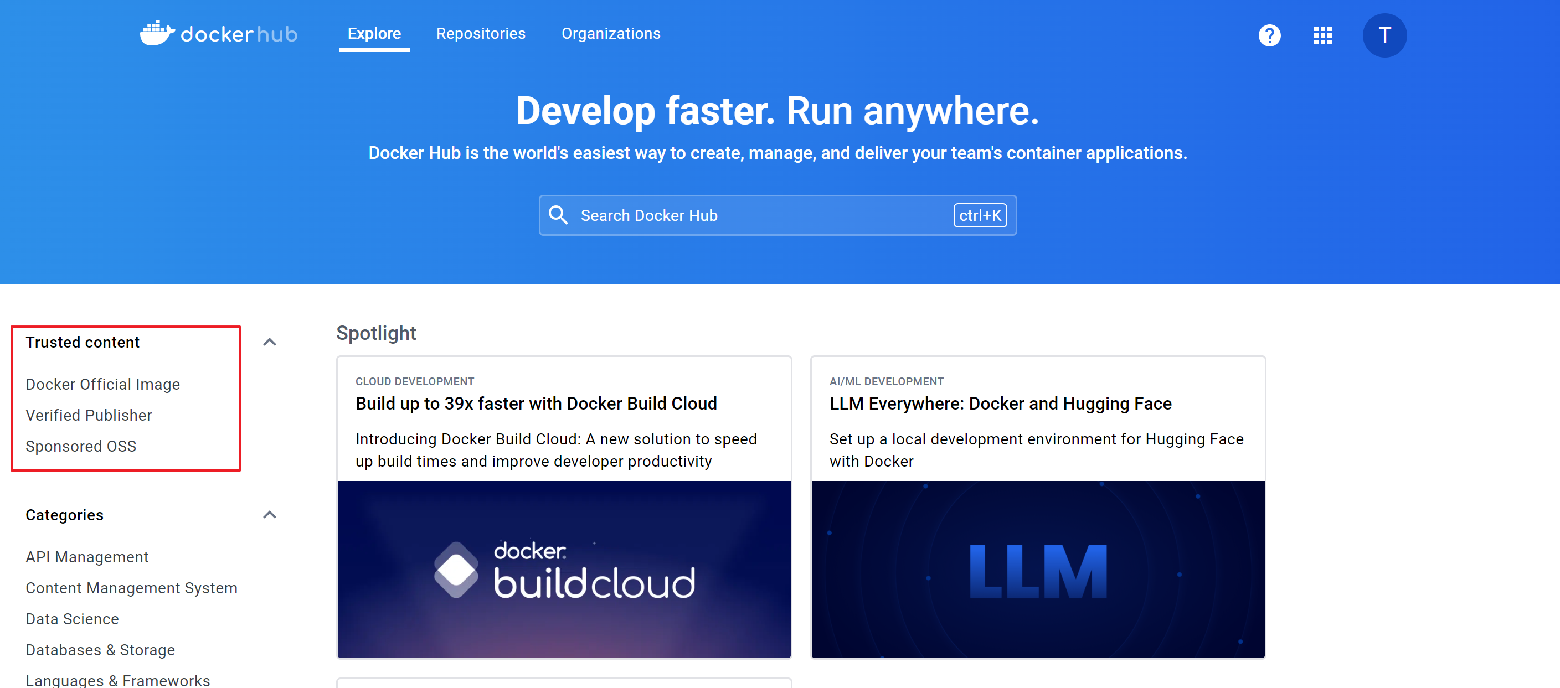Open the LLM Hugging Face banner image

pyautogui.click(x=1037, y=569)
